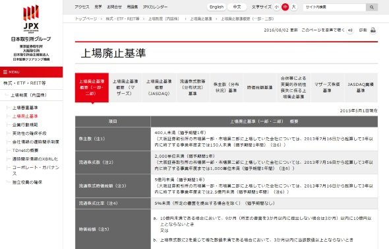The height and width of the screenshot is (249, 389).
Task: Go to 上場廃止基準 breadcrumb
Action: click(201, 19)
